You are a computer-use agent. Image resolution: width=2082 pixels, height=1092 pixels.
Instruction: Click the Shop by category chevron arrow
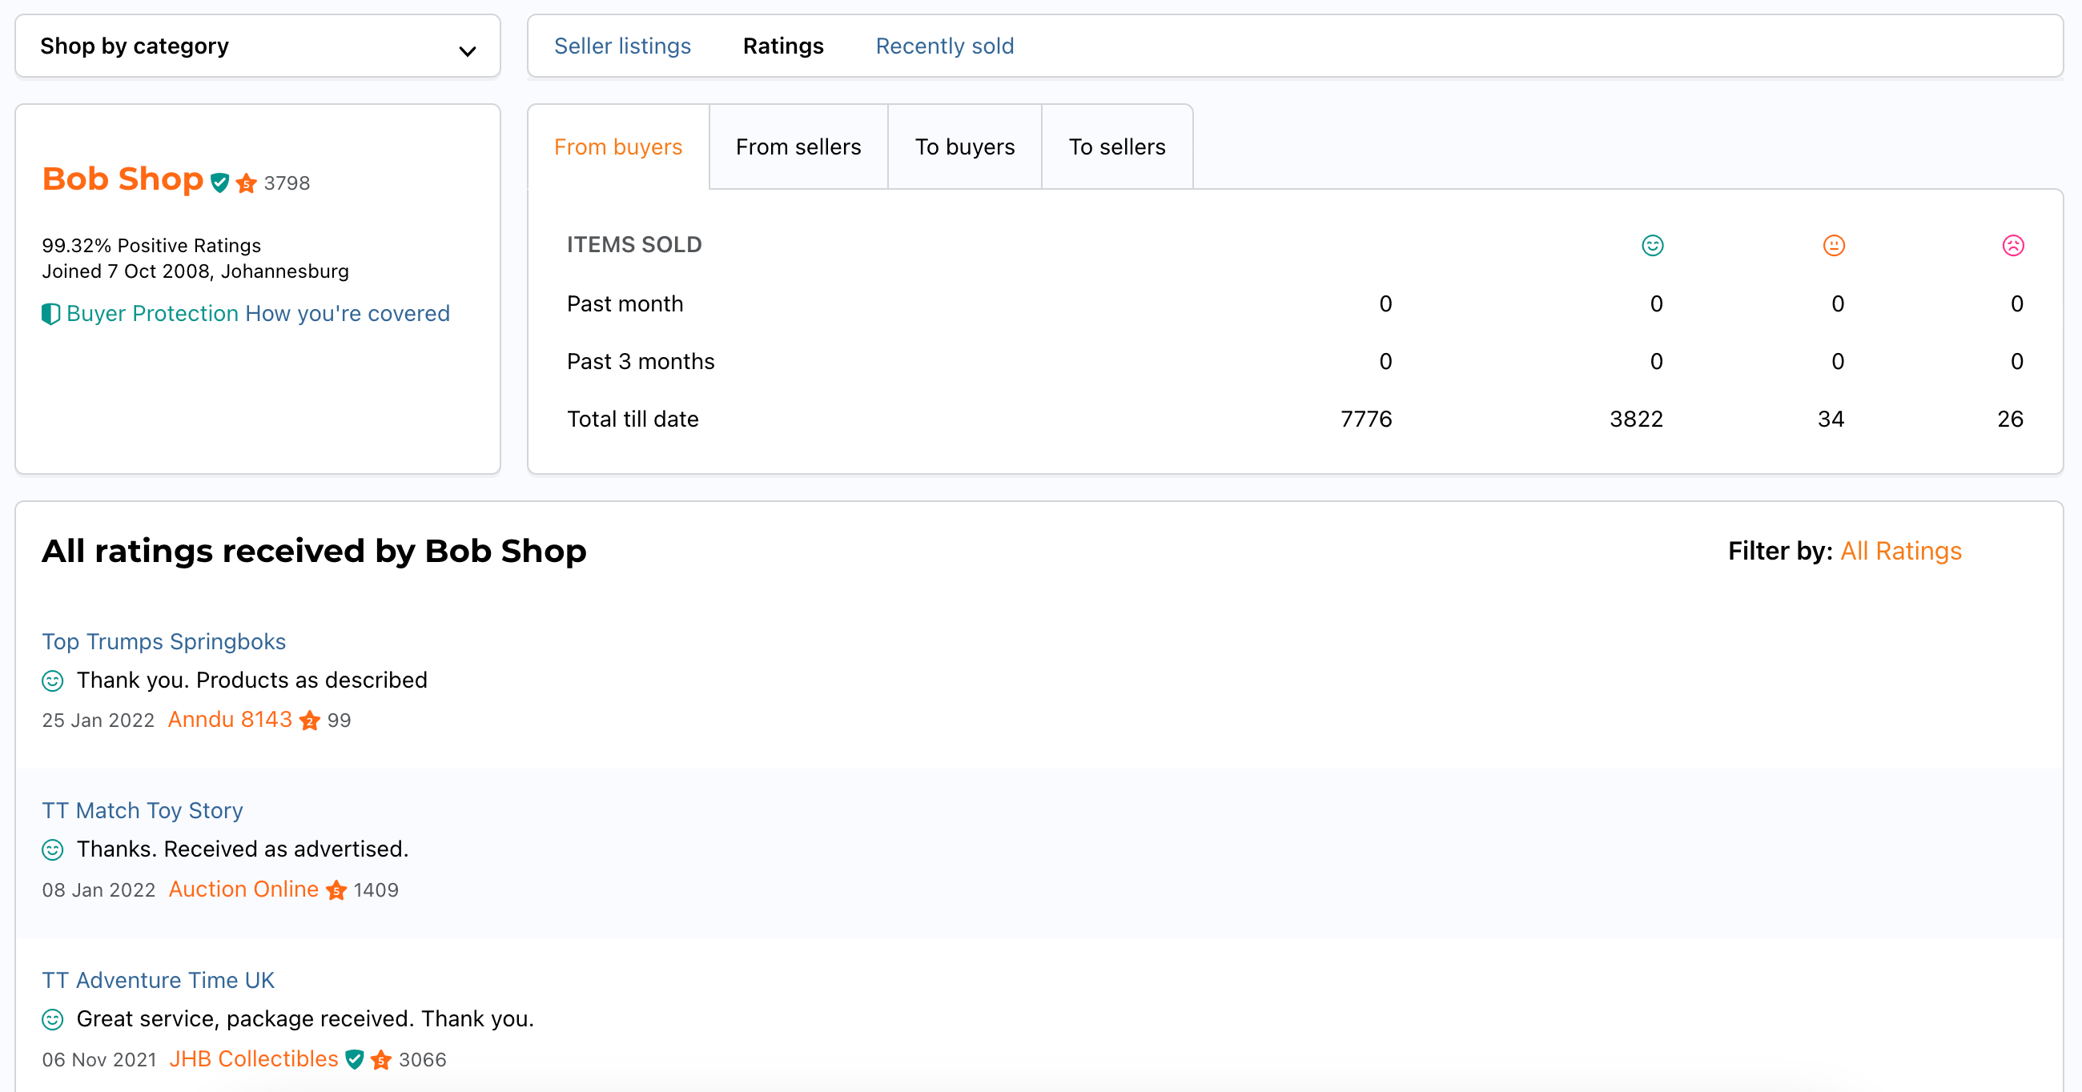tap(467, 52)
